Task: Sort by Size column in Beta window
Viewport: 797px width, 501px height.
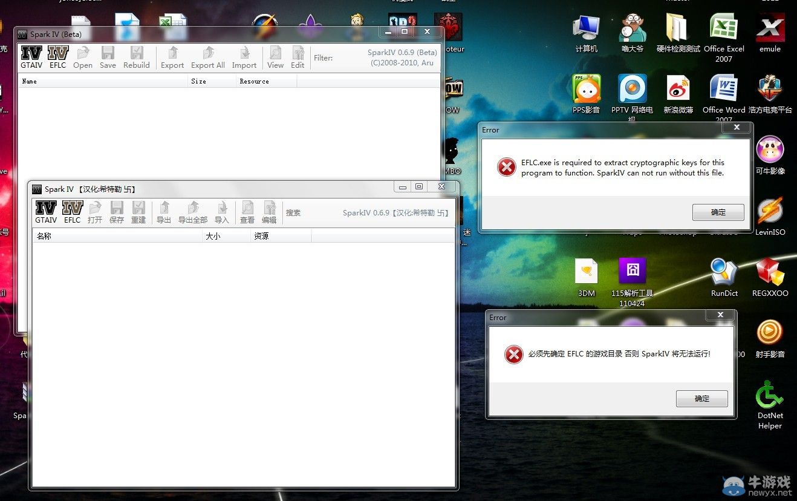Action: point(212,81)
